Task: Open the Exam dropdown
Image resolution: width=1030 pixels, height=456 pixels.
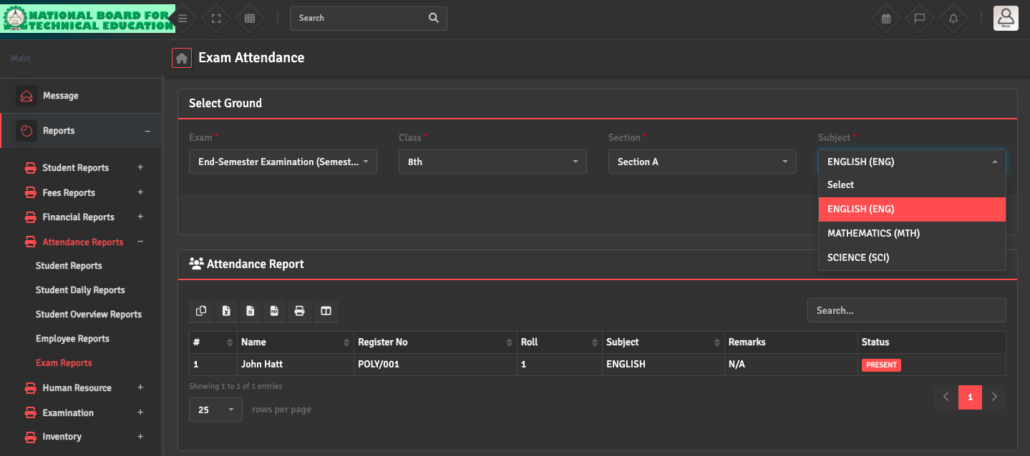Action: 283,162
